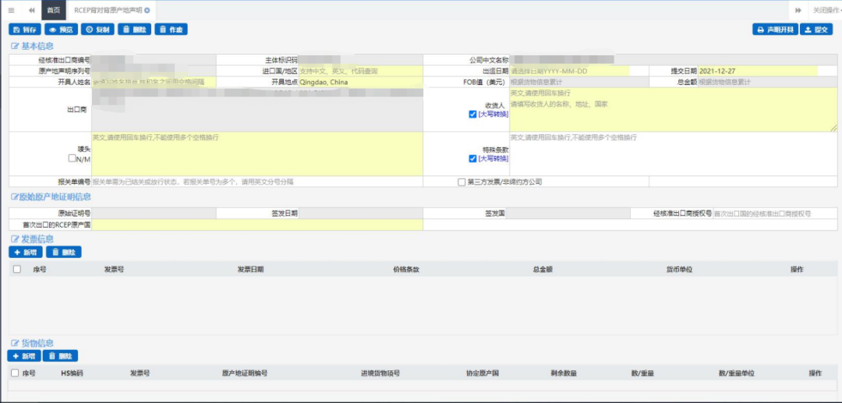842x403 pixels.
Task: Click the double-right tab scroll arrow
Action: pos(798,10)
